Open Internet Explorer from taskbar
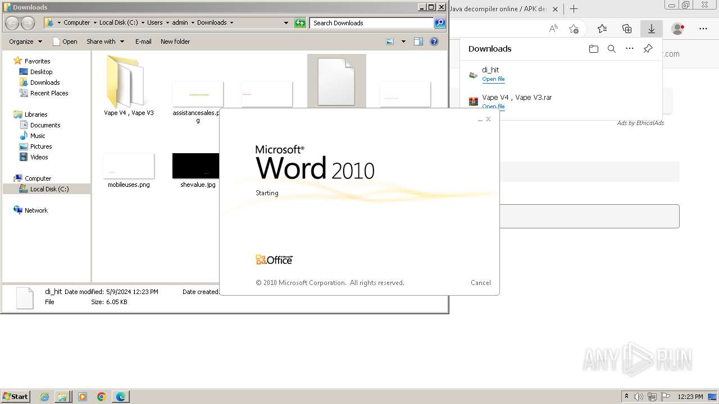This screenshot has width=719, height=404. tap(44, 397)
